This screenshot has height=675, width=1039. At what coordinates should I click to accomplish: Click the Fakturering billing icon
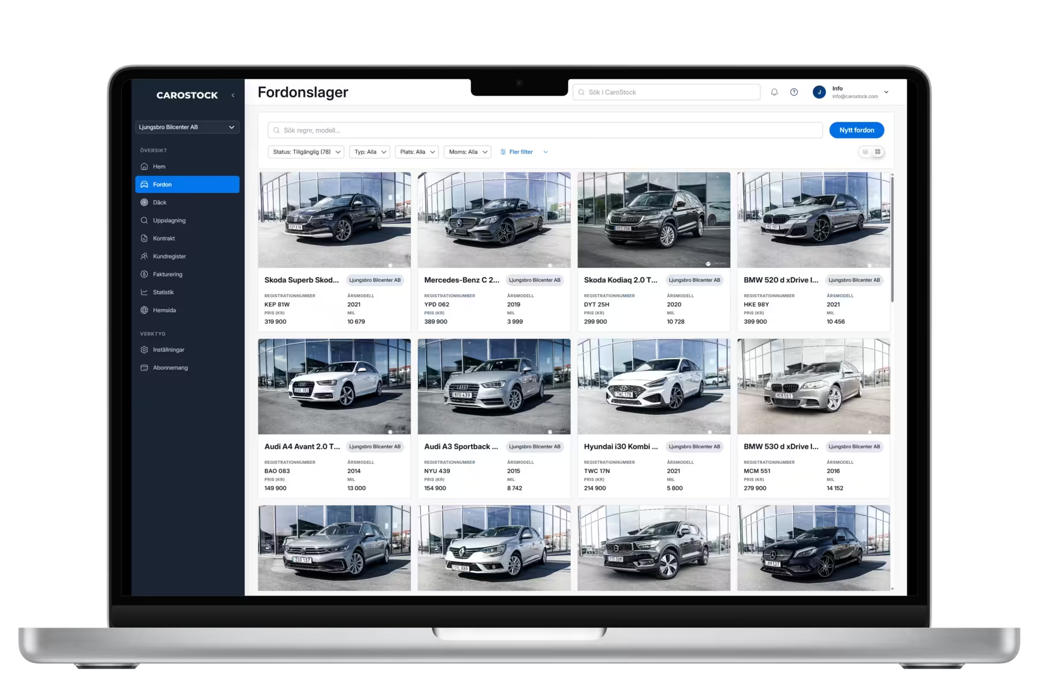pyautogui.click(x=144, y=274)
